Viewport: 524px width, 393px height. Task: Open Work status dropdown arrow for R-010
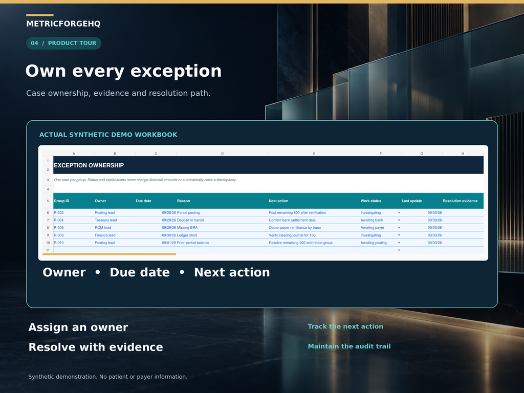[399, 243]
